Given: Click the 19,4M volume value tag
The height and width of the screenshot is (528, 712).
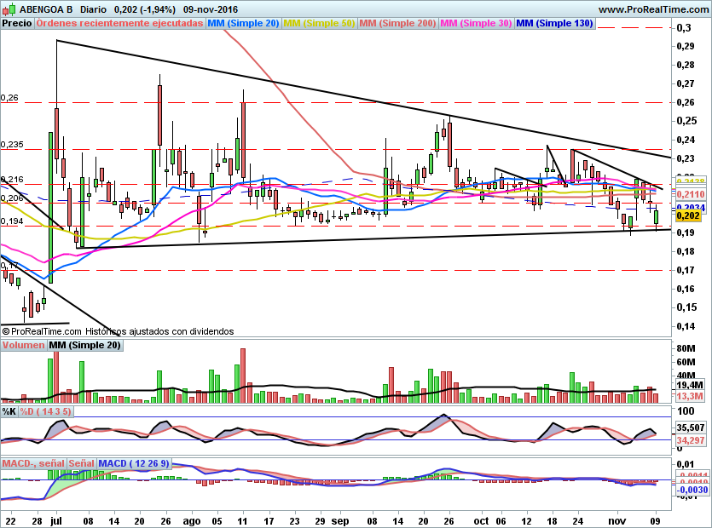Looking at the screenshot, I should point(690,385).
